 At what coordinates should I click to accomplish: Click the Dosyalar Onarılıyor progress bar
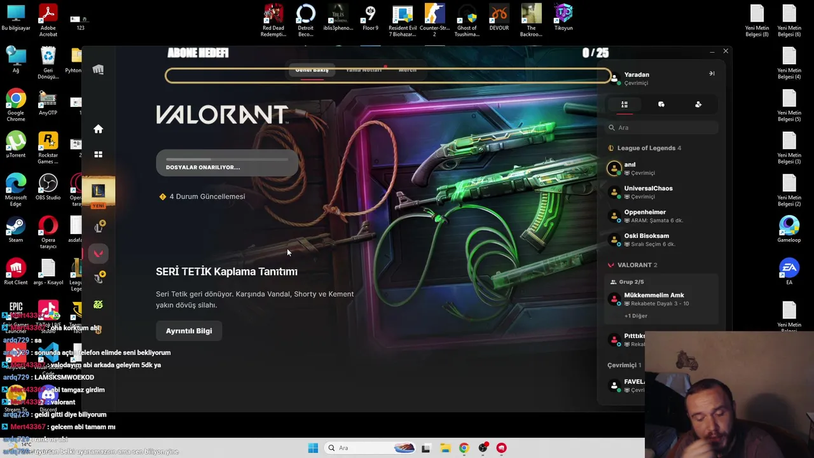pos(227,163)
